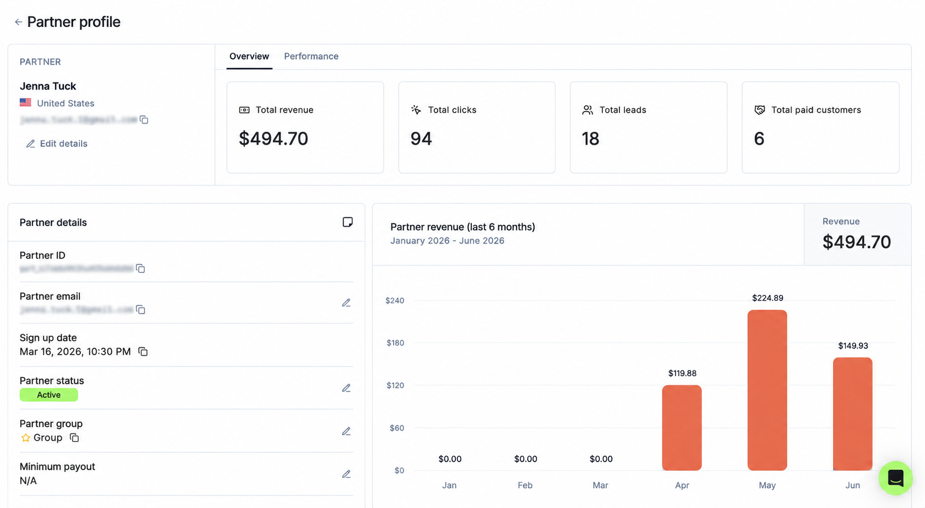Click the $149.93 label above June
The height and width of the screenshot is (508, 925).
tap(853, 345)
